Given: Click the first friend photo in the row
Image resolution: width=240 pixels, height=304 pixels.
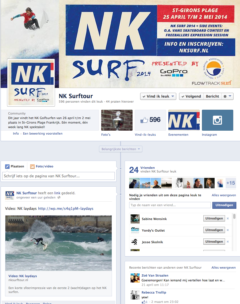Looking at the screenshot, I should 134,183.
